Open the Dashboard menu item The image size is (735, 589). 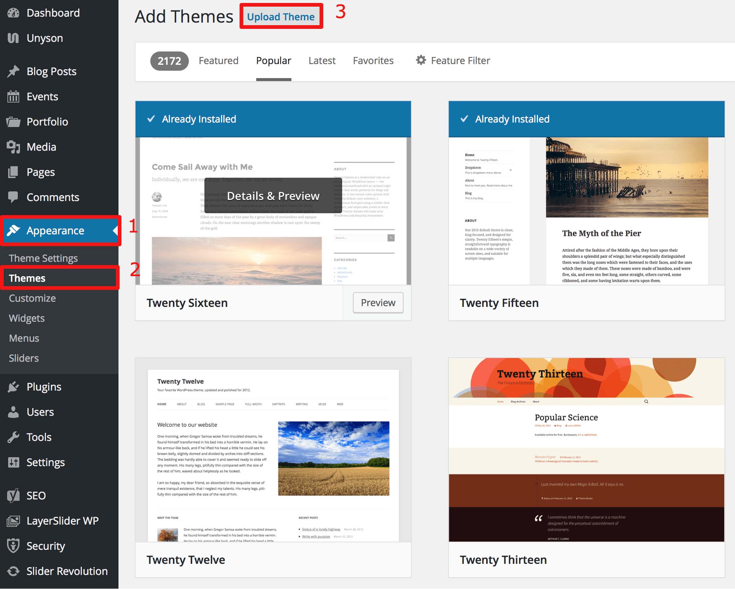(x=59, y=13)
